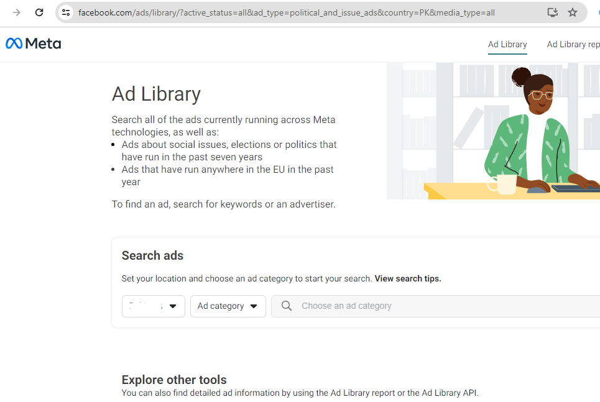Open site information icon in address bar
600x402 pixels.
(66, 12)
